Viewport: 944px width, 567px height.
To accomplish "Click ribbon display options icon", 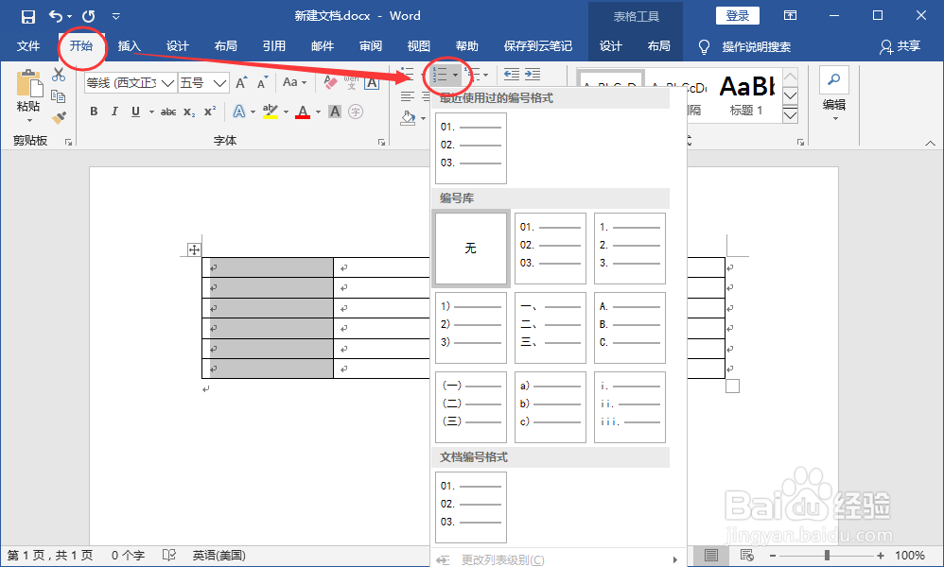I will tap(790, 16).
